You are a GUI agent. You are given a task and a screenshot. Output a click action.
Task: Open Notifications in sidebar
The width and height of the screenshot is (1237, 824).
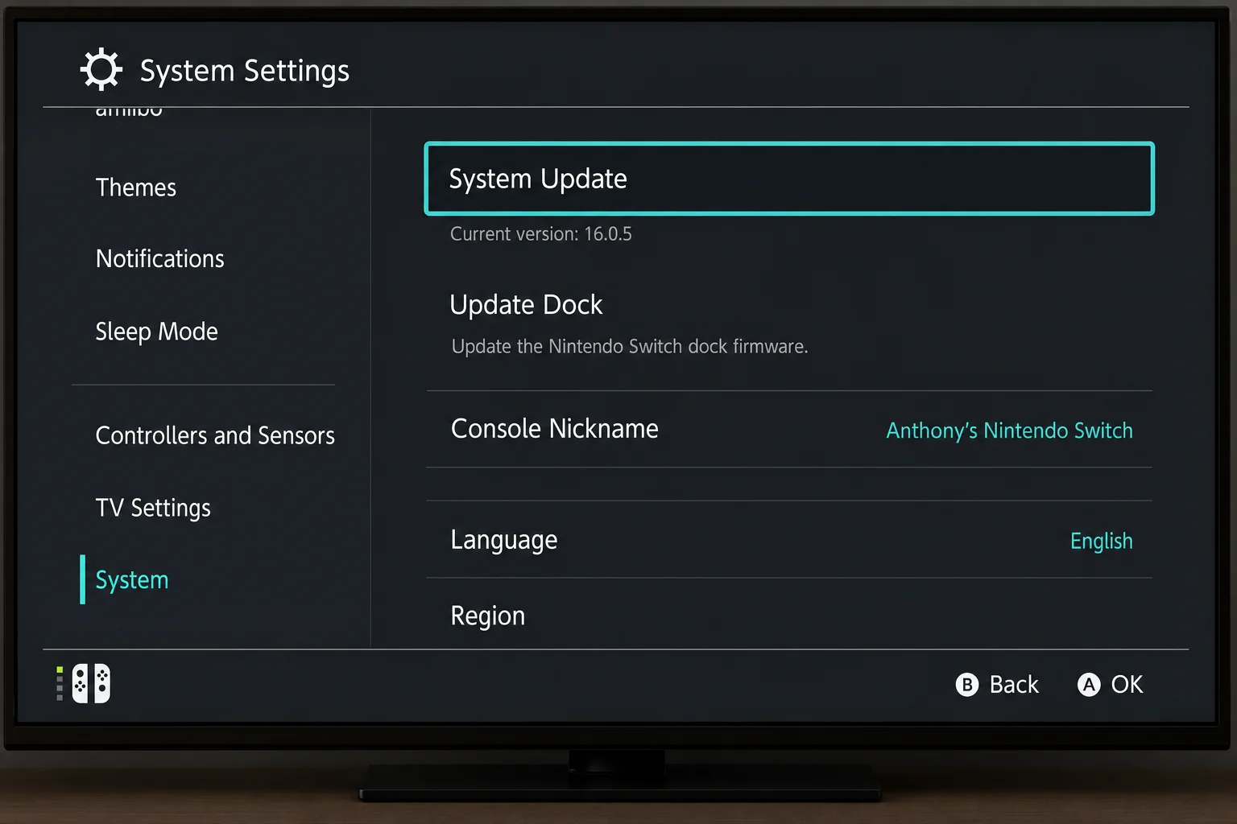click(x=159, y=258)
